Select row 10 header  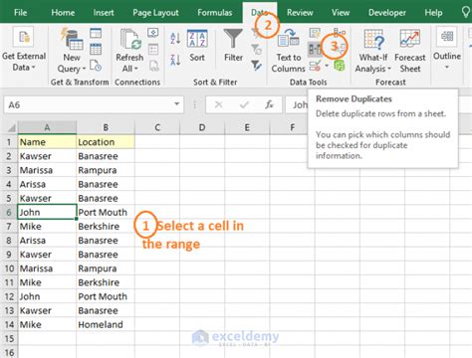point(9,268)
